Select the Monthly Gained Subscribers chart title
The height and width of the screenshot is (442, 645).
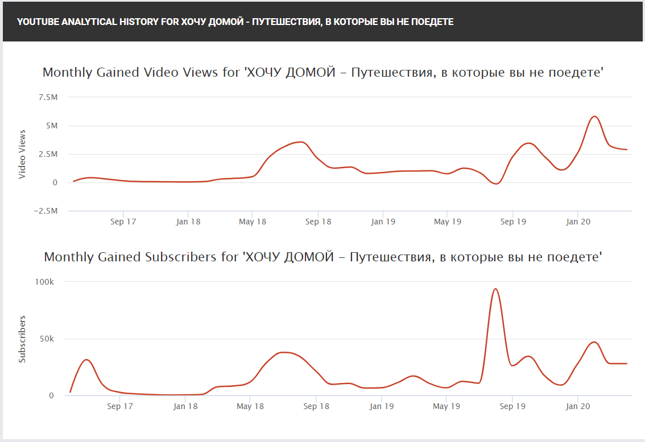coord(323,257)
